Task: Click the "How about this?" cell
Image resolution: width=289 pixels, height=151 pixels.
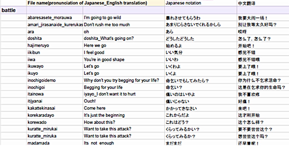Action: pyautogui.click(x=99, y=122)
